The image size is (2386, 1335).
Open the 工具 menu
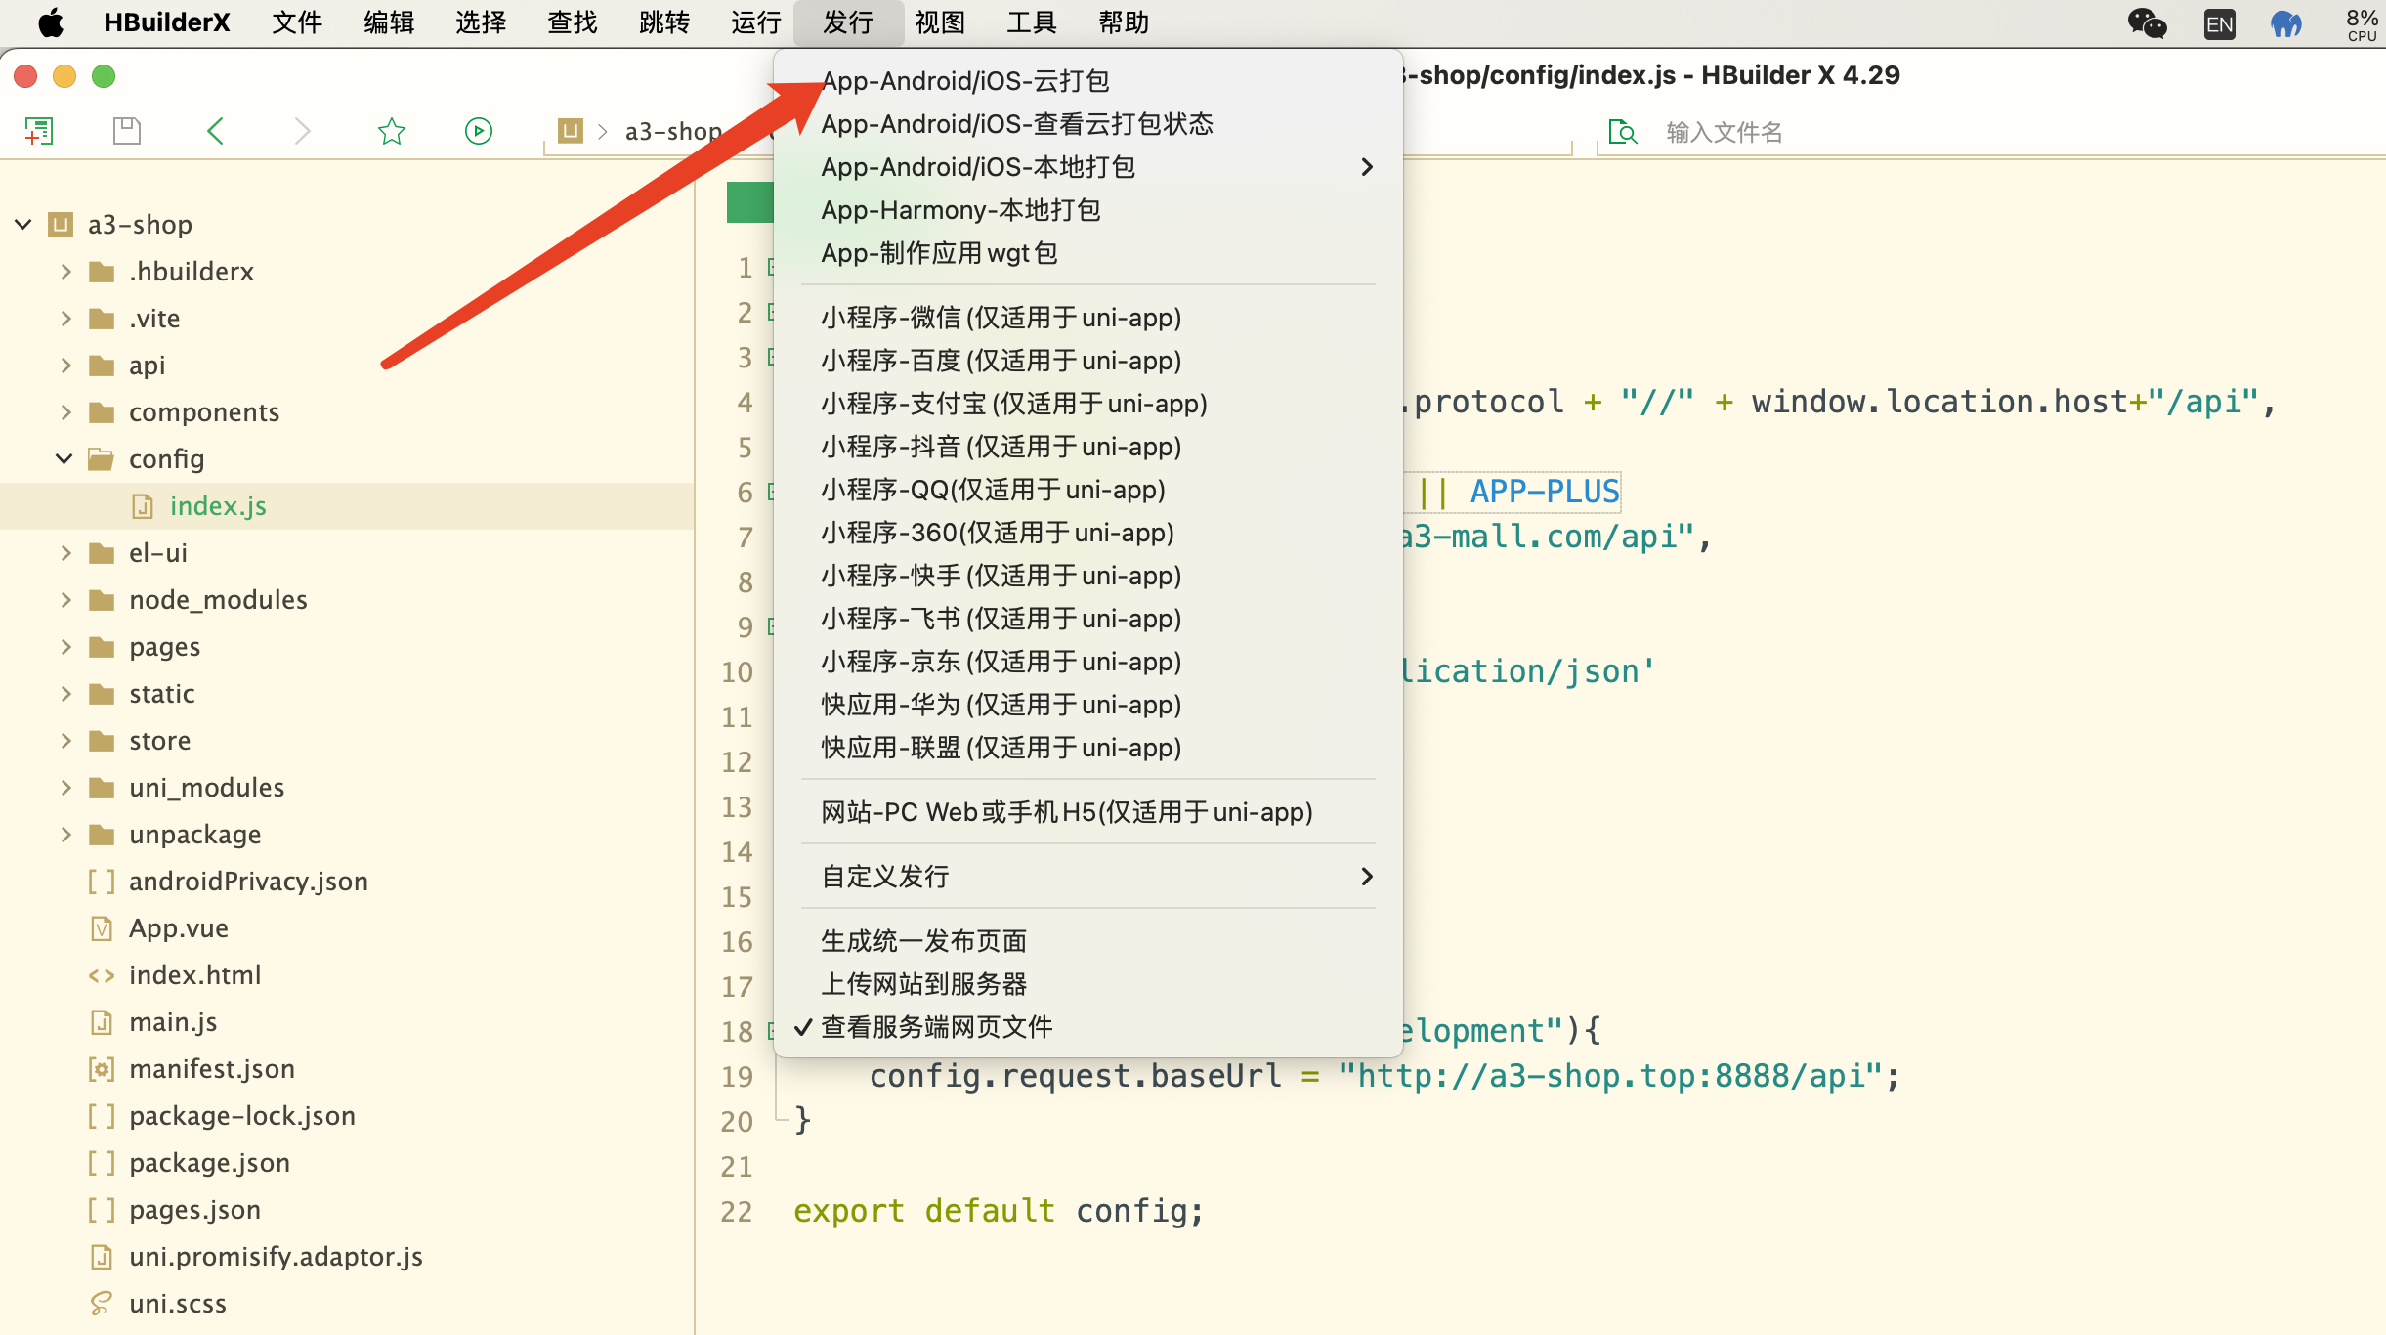pos(1032,22)
